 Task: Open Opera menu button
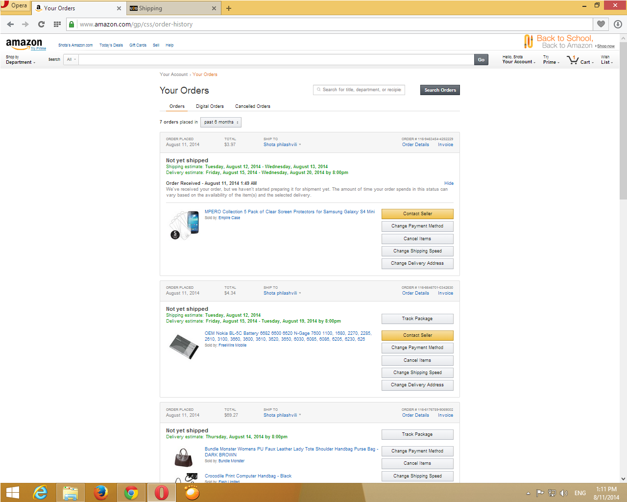pos(15,6)
